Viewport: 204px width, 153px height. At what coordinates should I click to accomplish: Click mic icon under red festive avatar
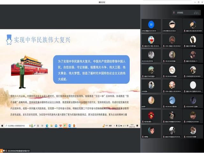(x=143, y=122)
